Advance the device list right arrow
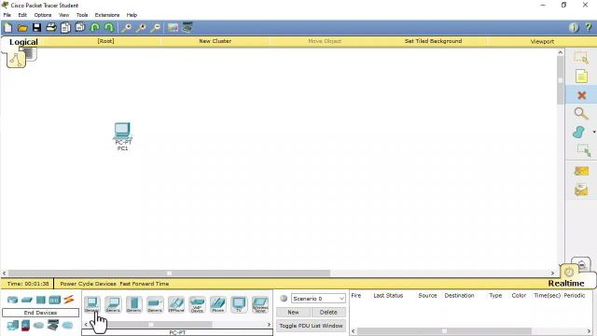 [269, 325]
